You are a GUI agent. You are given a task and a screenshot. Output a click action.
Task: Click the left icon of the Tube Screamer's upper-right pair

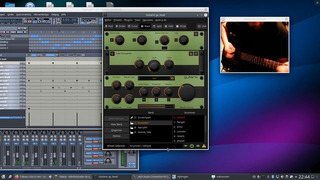click(191, 53)
